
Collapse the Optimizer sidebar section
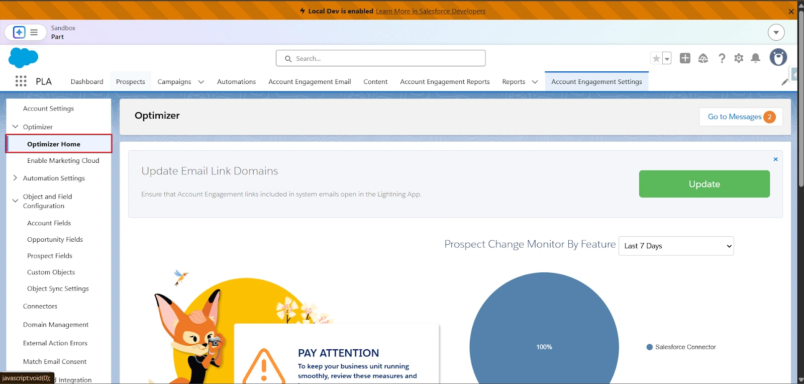(x=15, y=127)
